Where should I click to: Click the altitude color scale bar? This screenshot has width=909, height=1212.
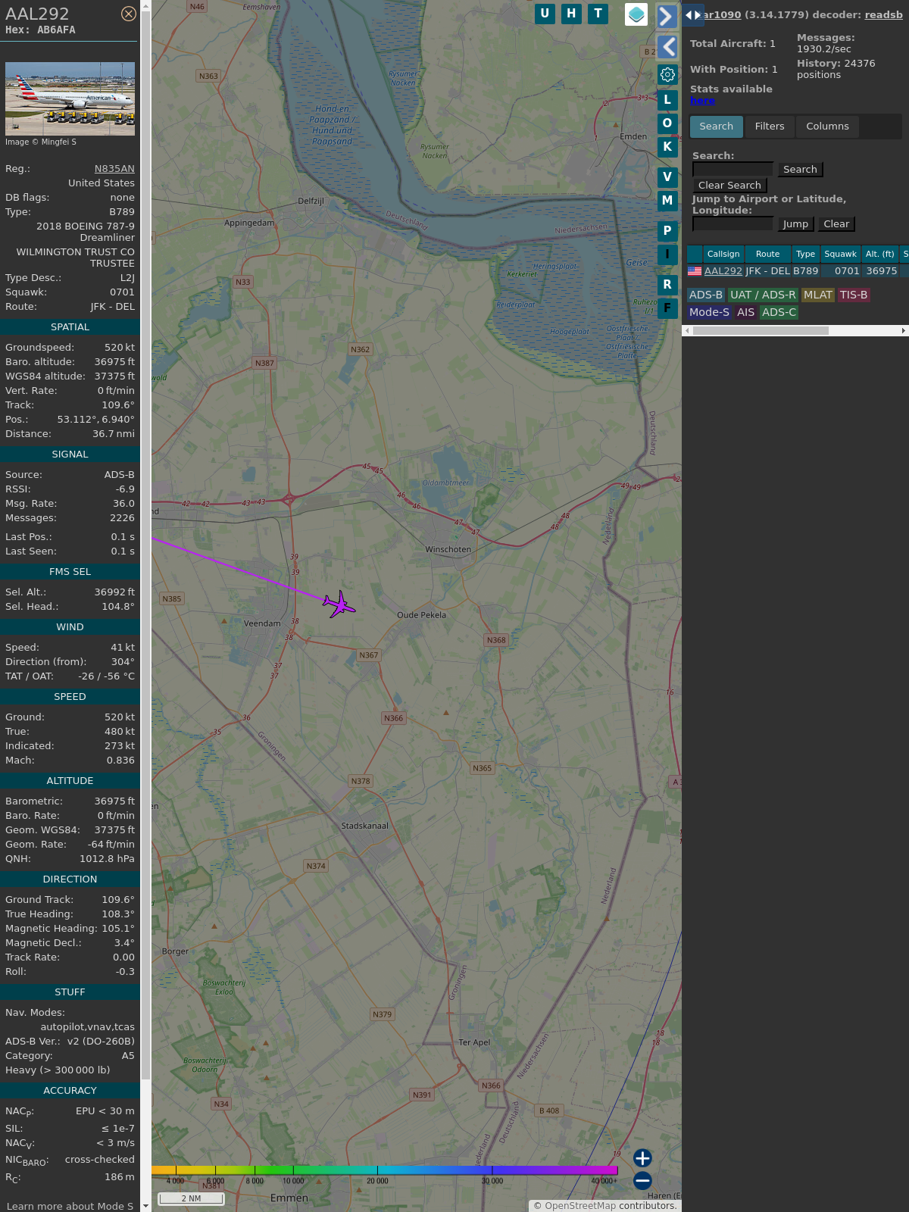[x=385, y=1170]
